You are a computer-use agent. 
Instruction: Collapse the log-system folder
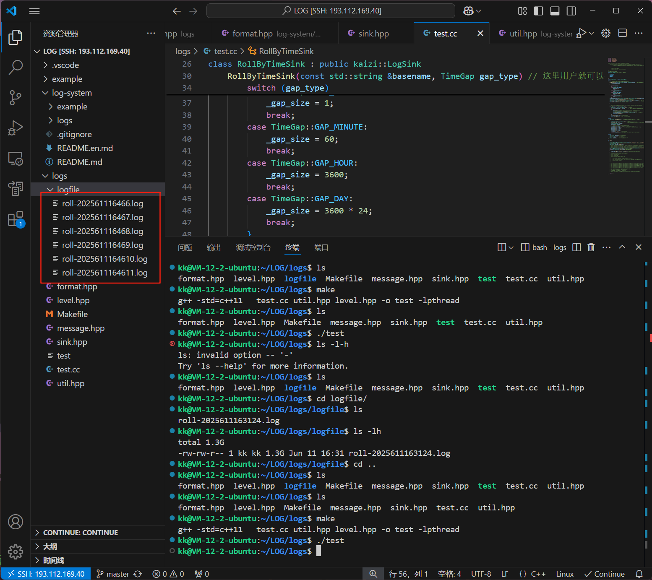(98, 93)
